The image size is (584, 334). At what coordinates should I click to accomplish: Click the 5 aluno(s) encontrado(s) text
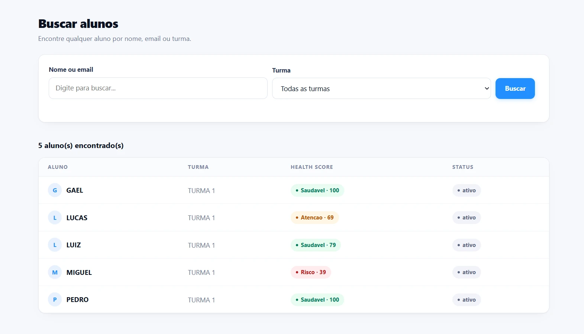(x=81, y=145)
